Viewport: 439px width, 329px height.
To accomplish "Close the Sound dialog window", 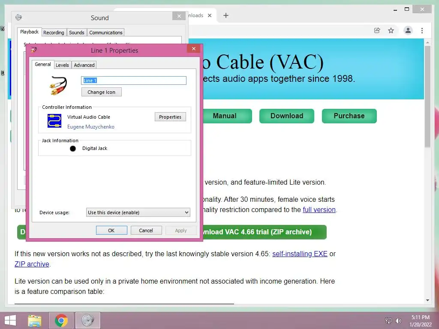I will click(179, 16).
